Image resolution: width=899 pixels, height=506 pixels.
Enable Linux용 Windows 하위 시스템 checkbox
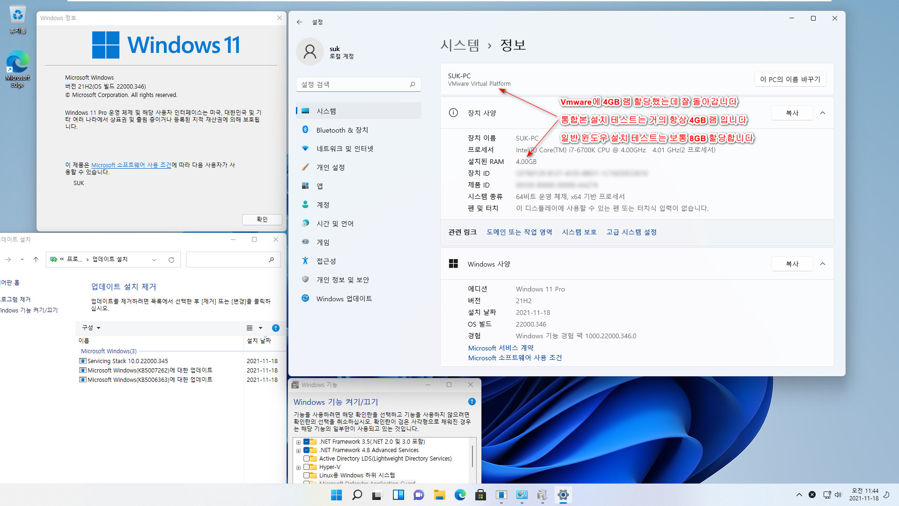coord(306,475)
